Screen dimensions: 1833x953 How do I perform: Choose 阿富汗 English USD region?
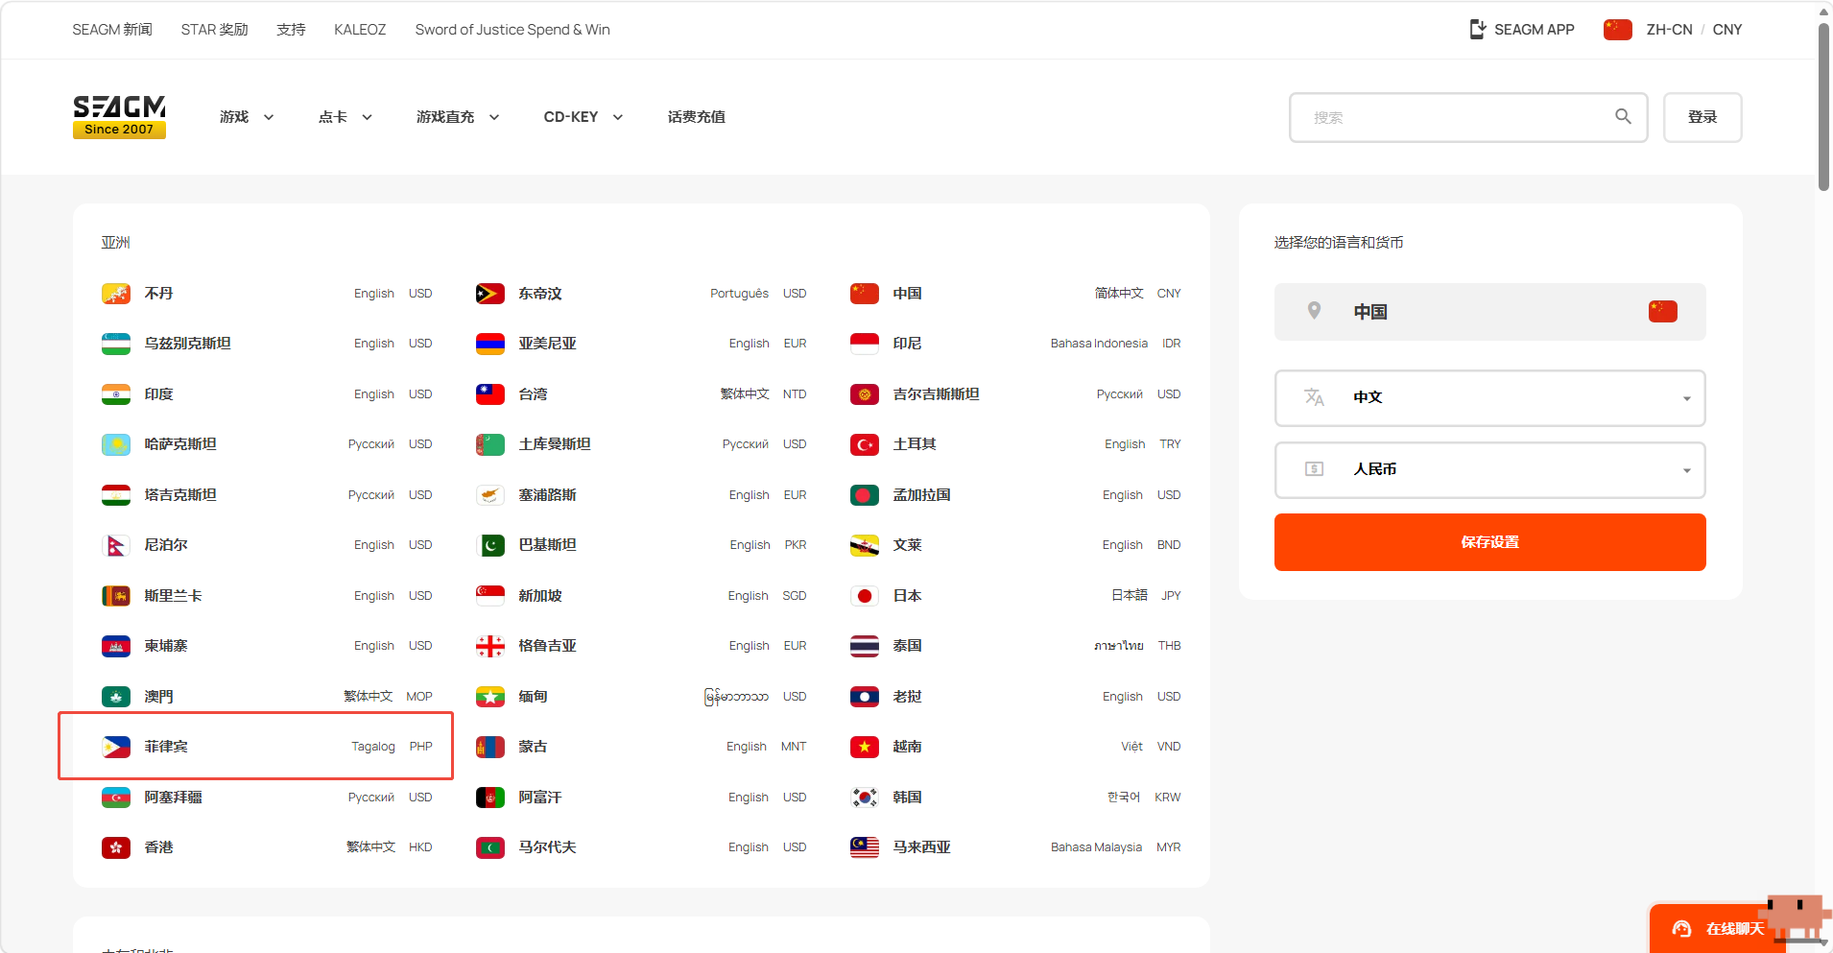(x=641, y=798)
